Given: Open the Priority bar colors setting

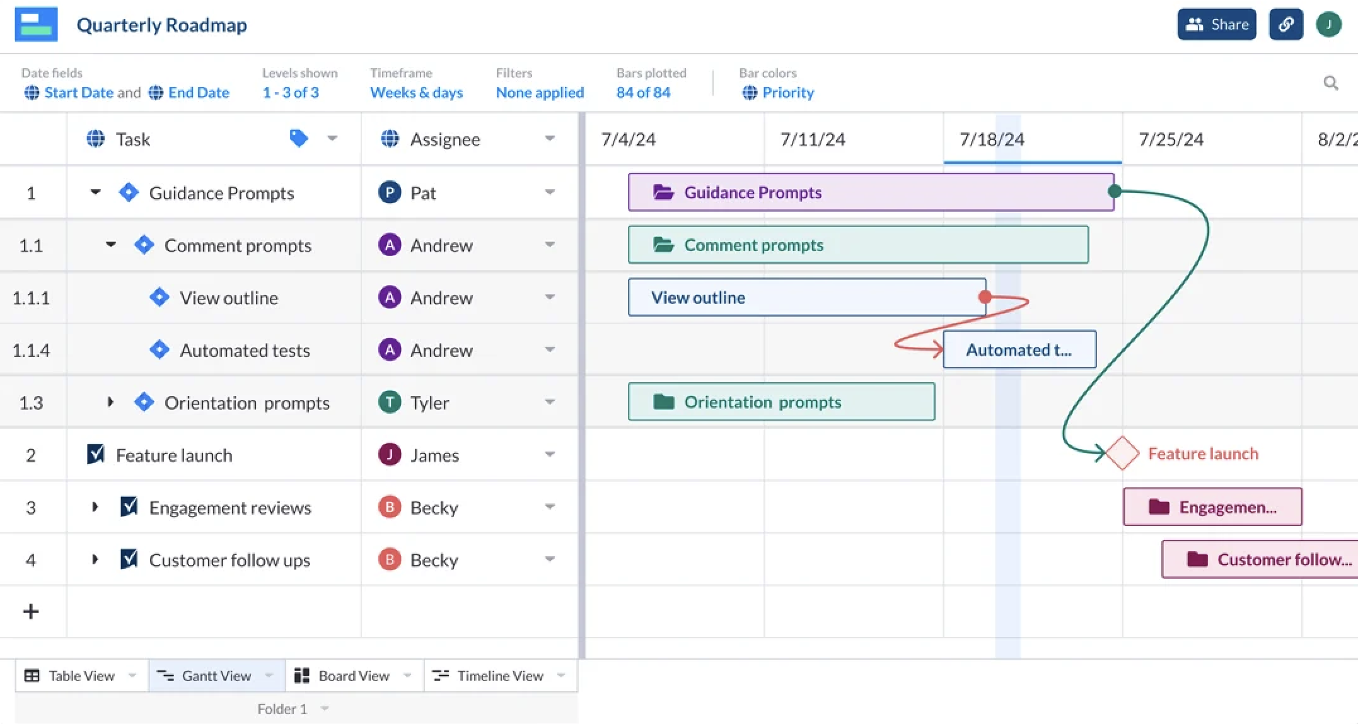Looking at the screenshot, I should (x=779, y=93).
